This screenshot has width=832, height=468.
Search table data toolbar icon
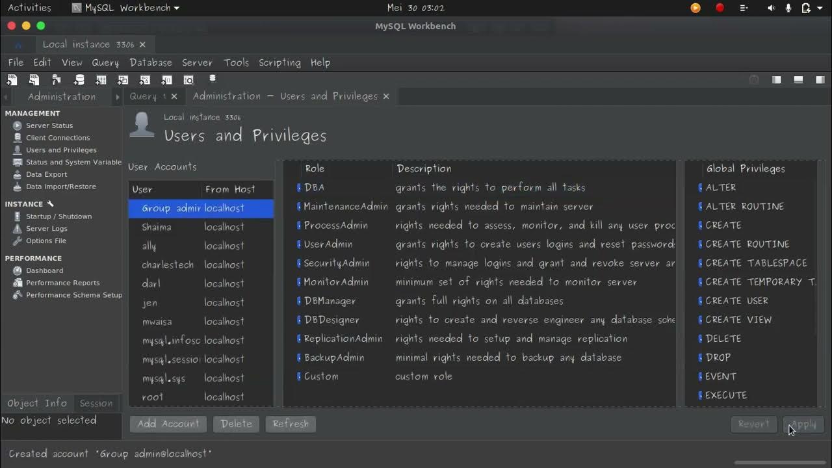188,80
